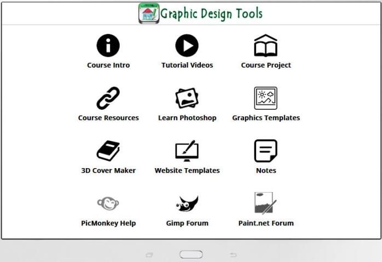
Task: Click the PicMonkey Help monkey icon
Action: 108,204
